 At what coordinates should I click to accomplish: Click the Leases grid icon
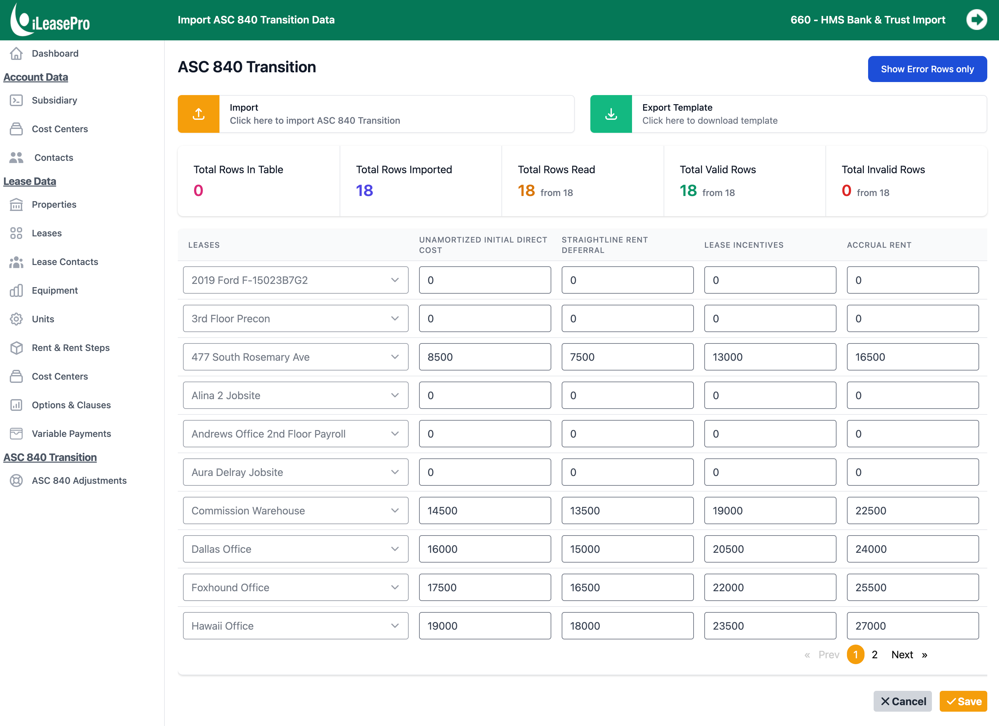16,233
